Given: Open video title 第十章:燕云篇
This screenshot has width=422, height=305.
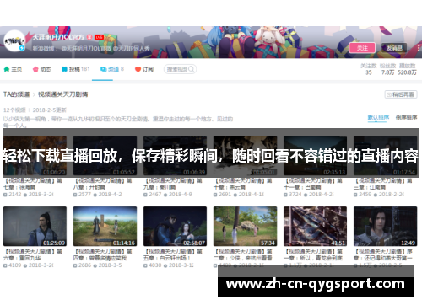Looking at the screenshot, I should (243, 184).
